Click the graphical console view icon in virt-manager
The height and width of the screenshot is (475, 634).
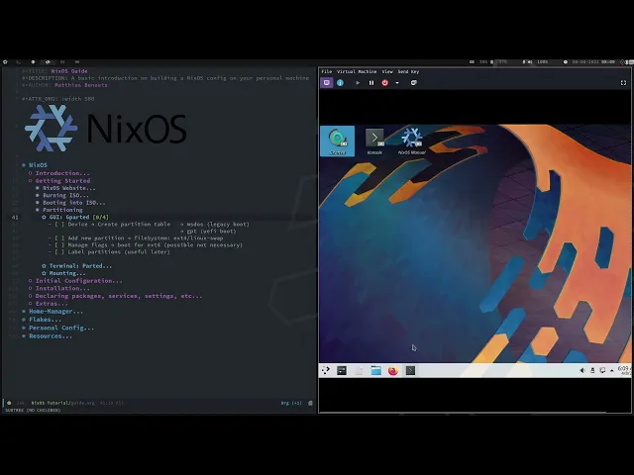point(327,83)
